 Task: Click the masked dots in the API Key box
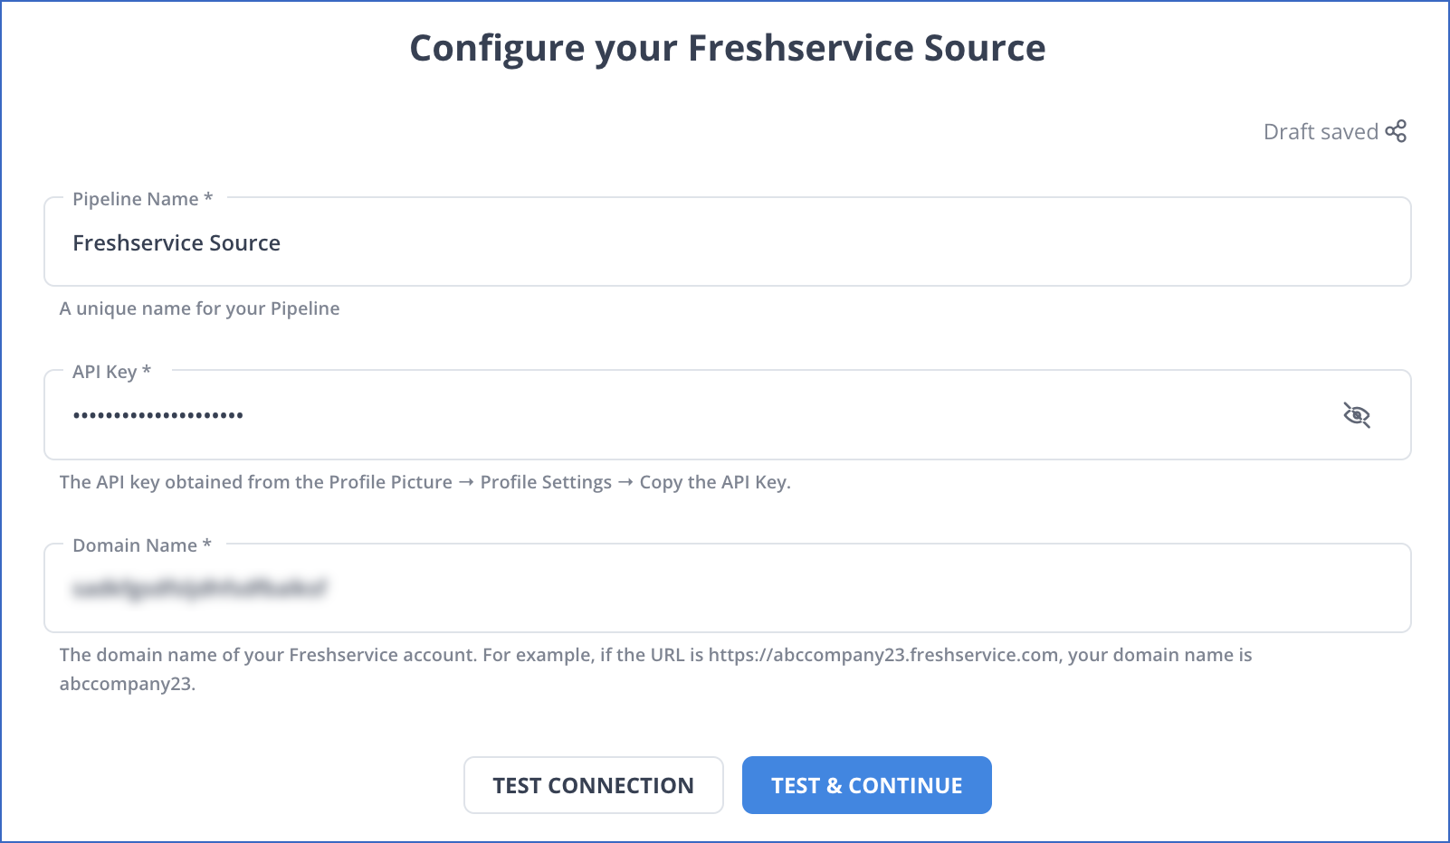point(158,414)
